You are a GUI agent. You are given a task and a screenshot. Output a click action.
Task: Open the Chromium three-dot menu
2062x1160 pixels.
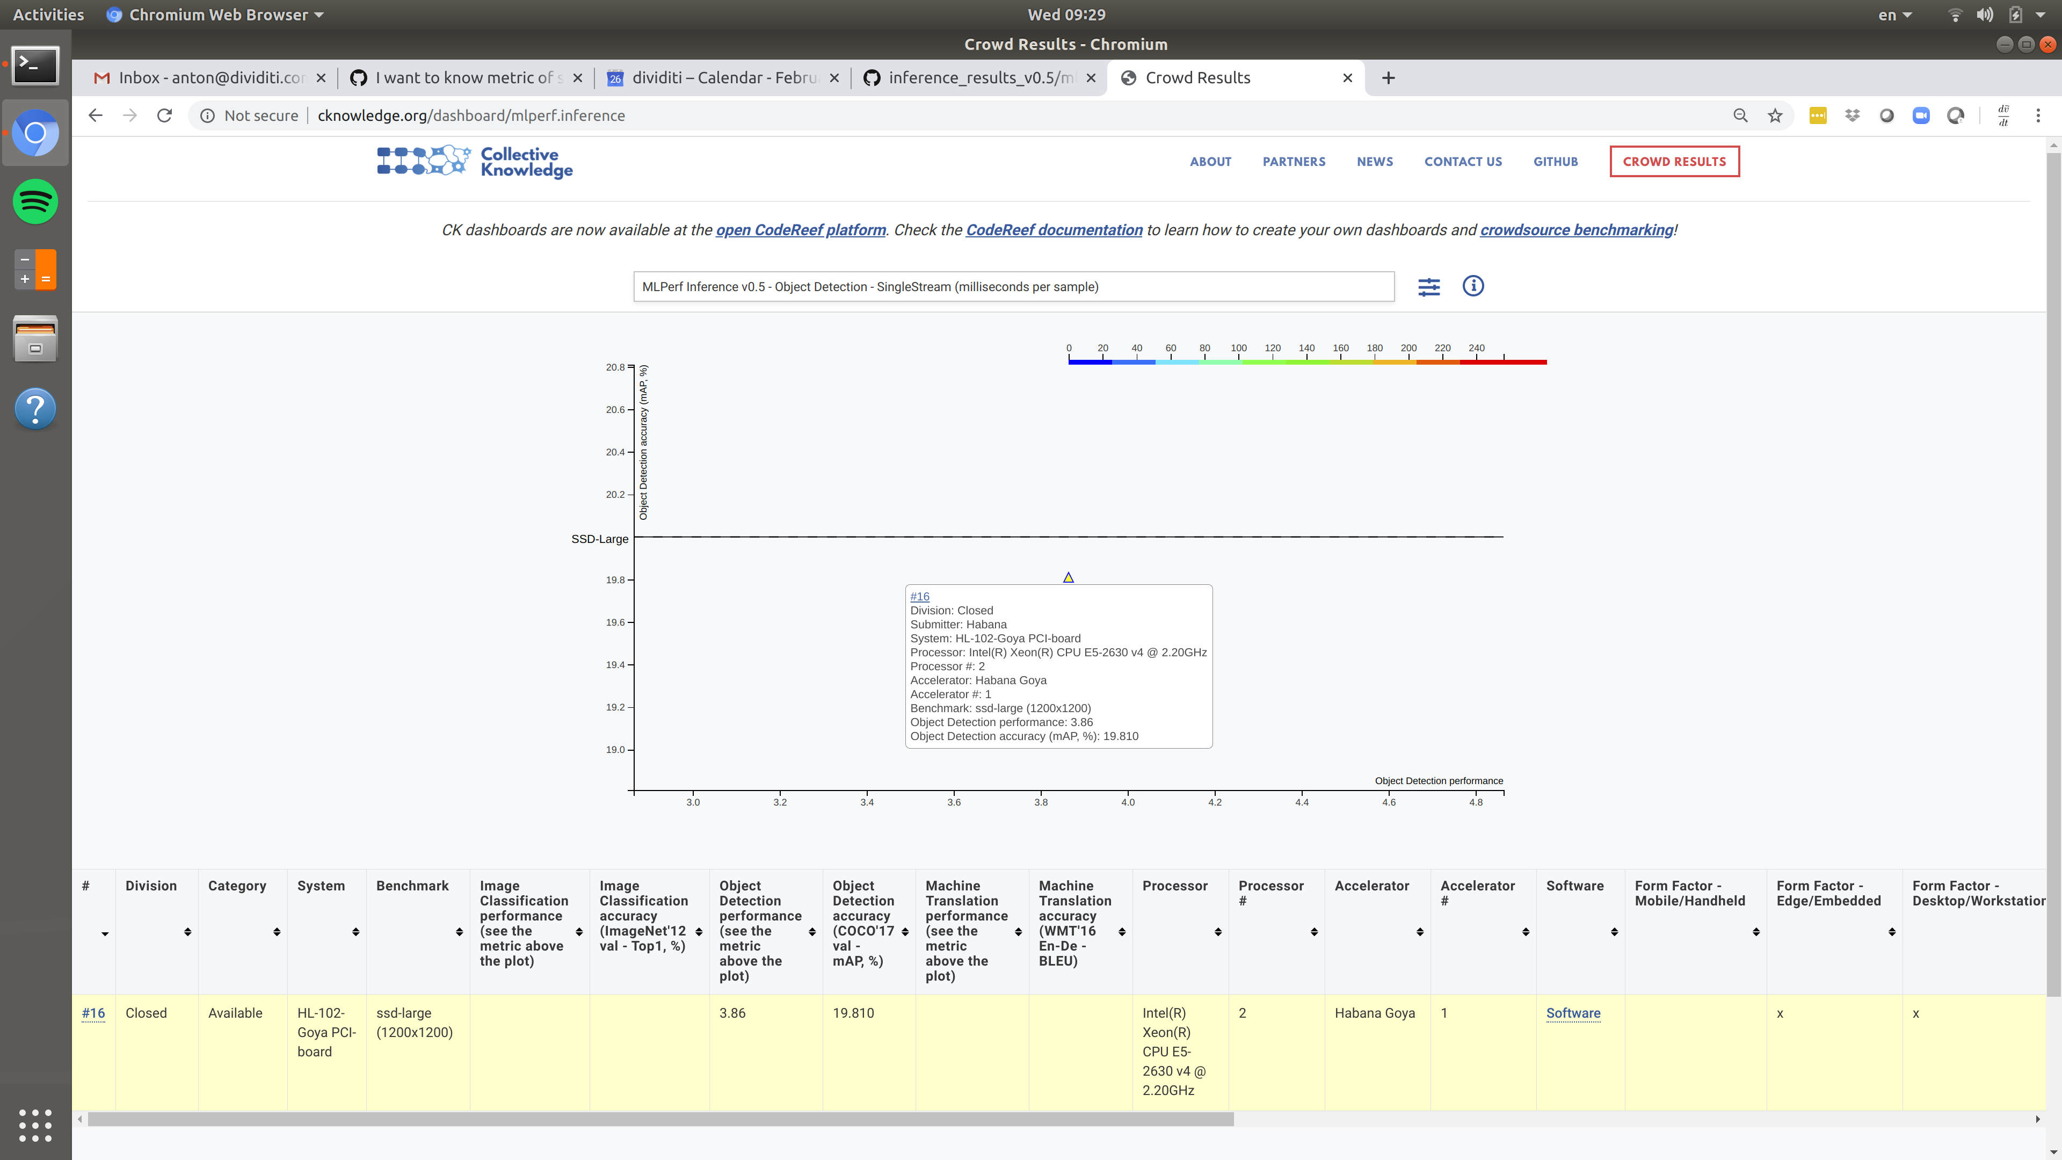pos(2039,115)
